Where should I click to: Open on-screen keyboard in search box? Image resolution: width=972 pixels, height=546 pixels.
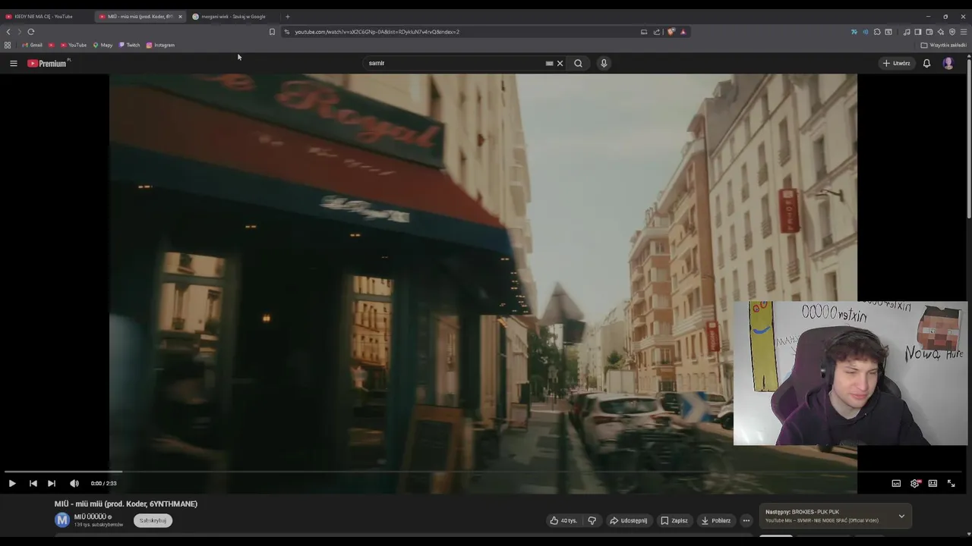click(549, 63)
